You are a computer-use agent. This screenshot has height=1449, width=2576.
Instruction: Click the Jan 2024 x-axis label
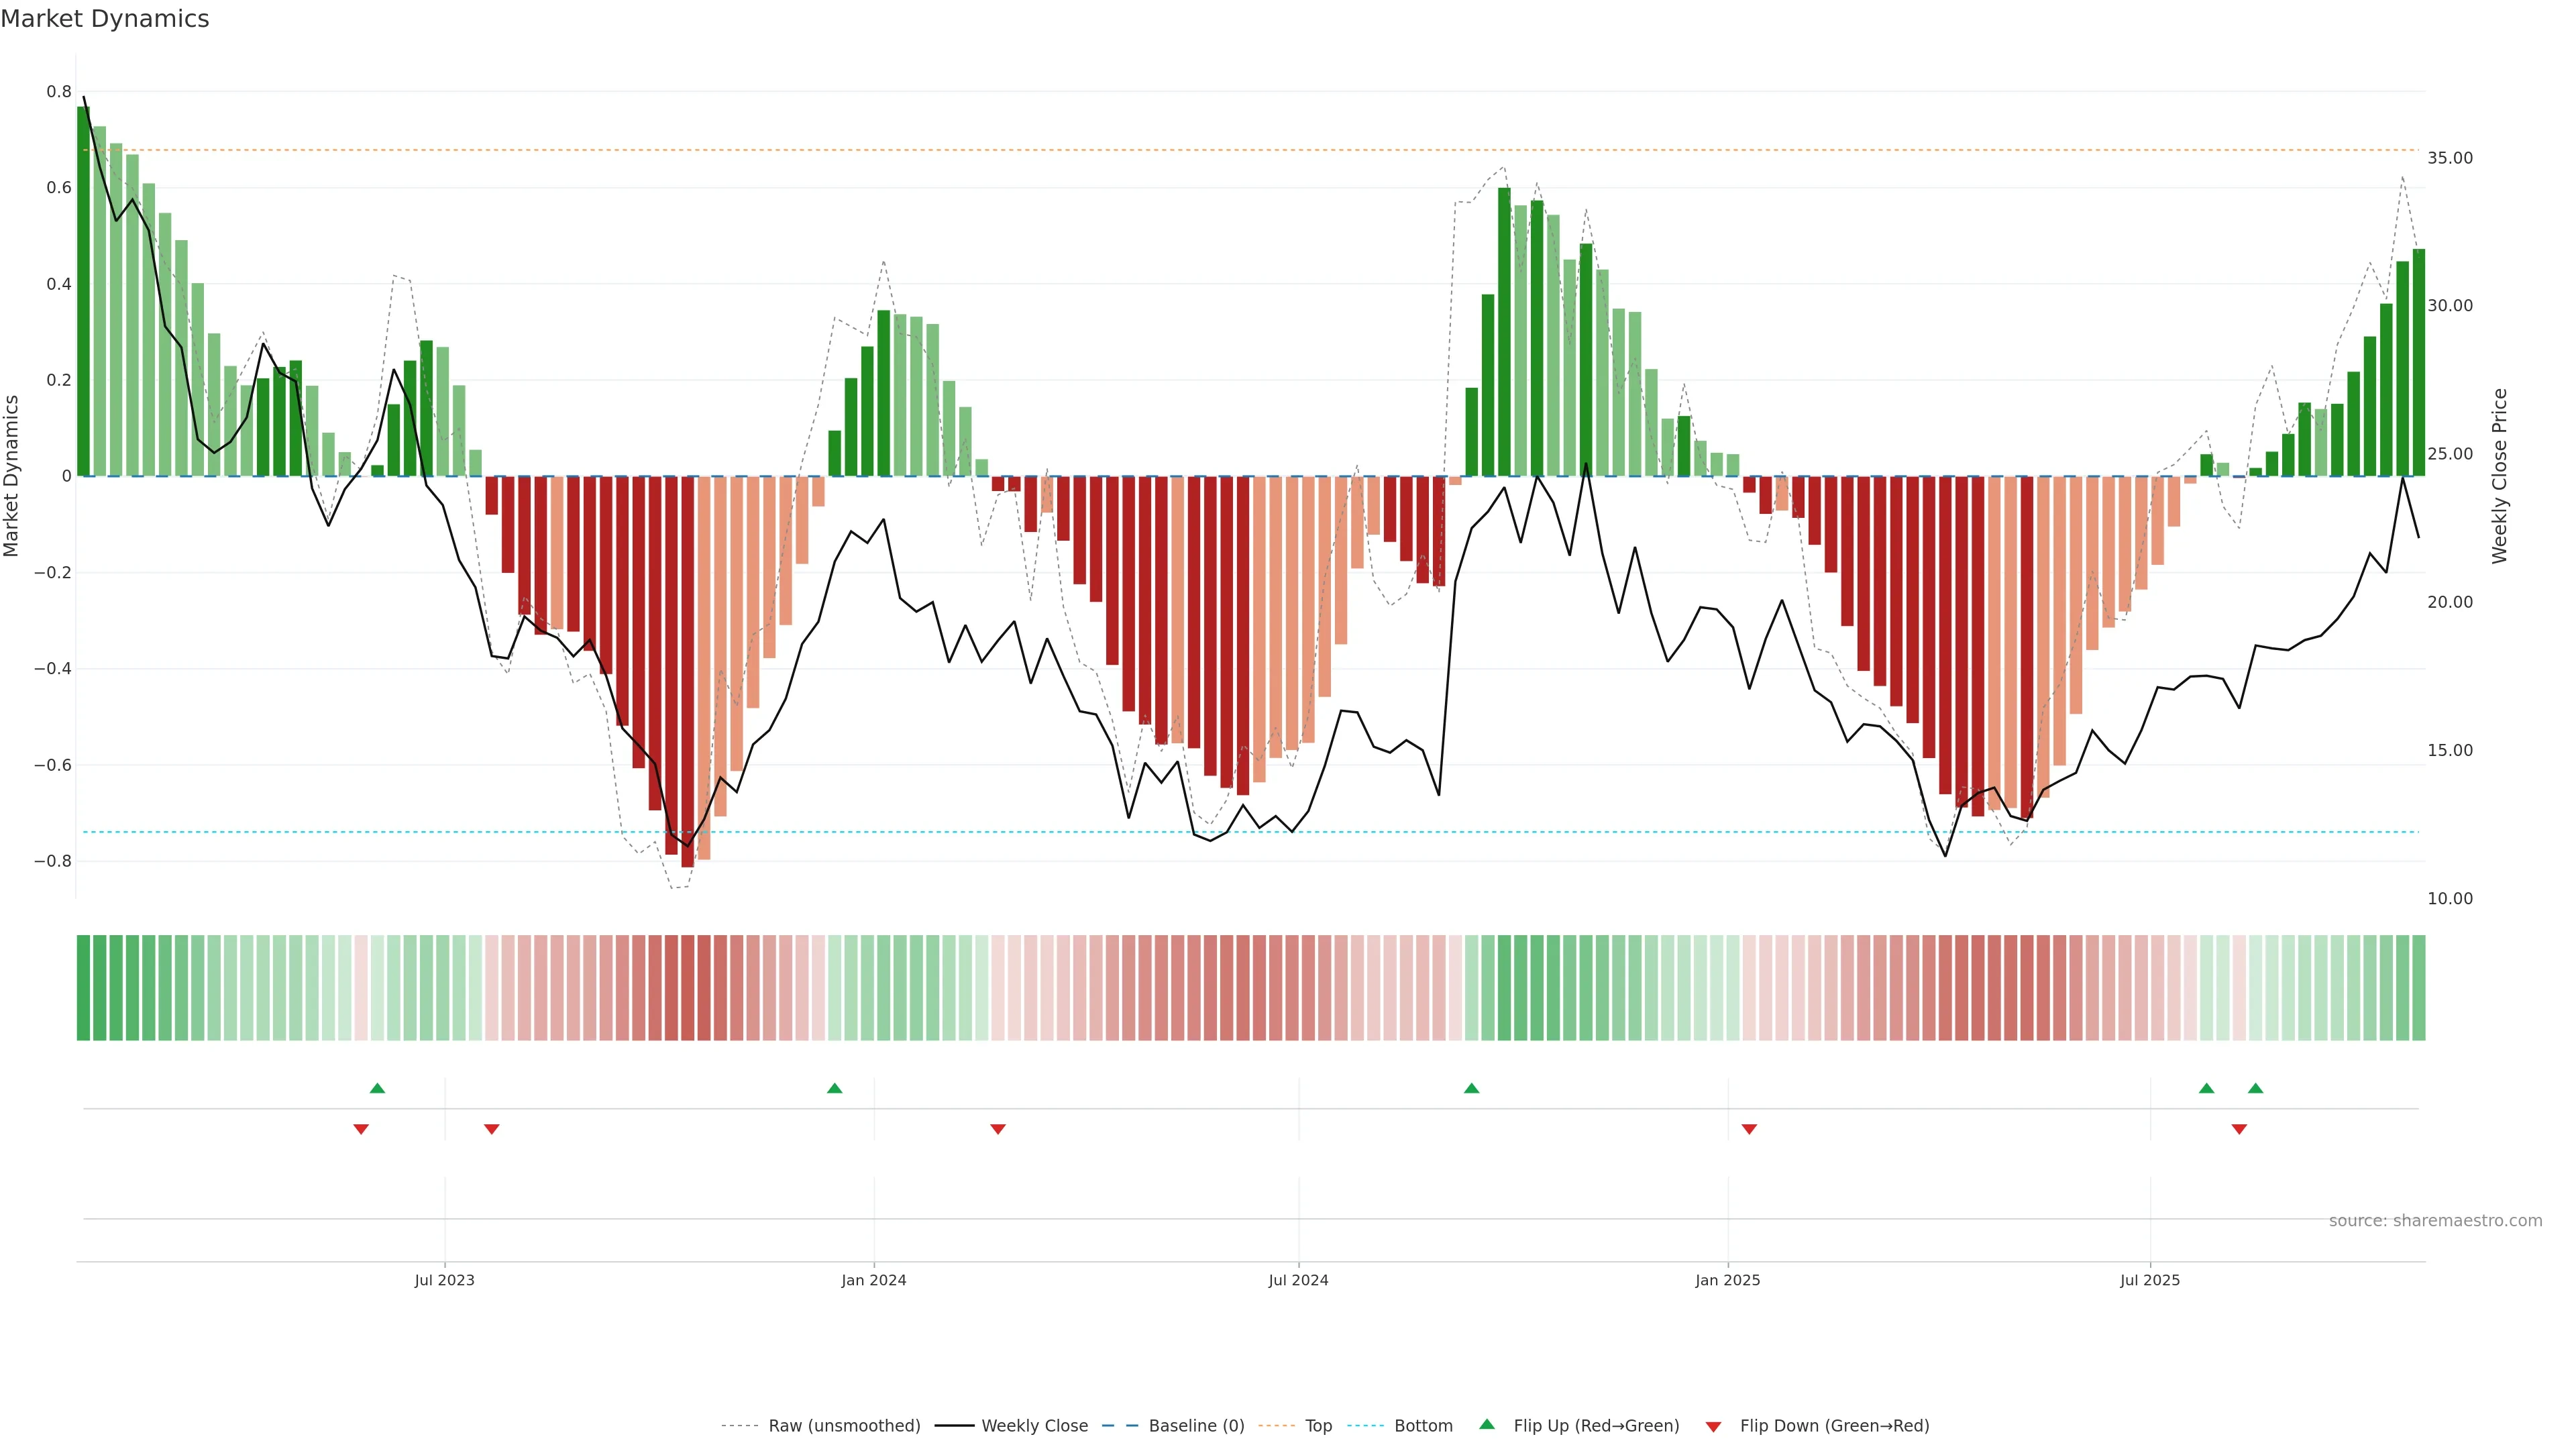[x=873, y=1280]
